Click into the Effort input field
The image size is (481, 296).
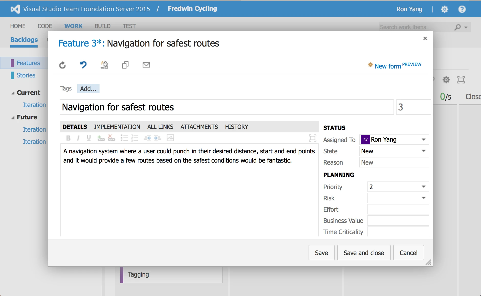398,209
